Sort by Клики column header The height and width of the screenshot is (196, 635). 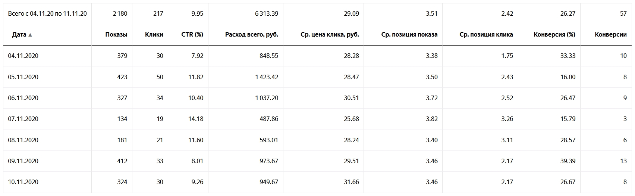[x=154, y=34]
